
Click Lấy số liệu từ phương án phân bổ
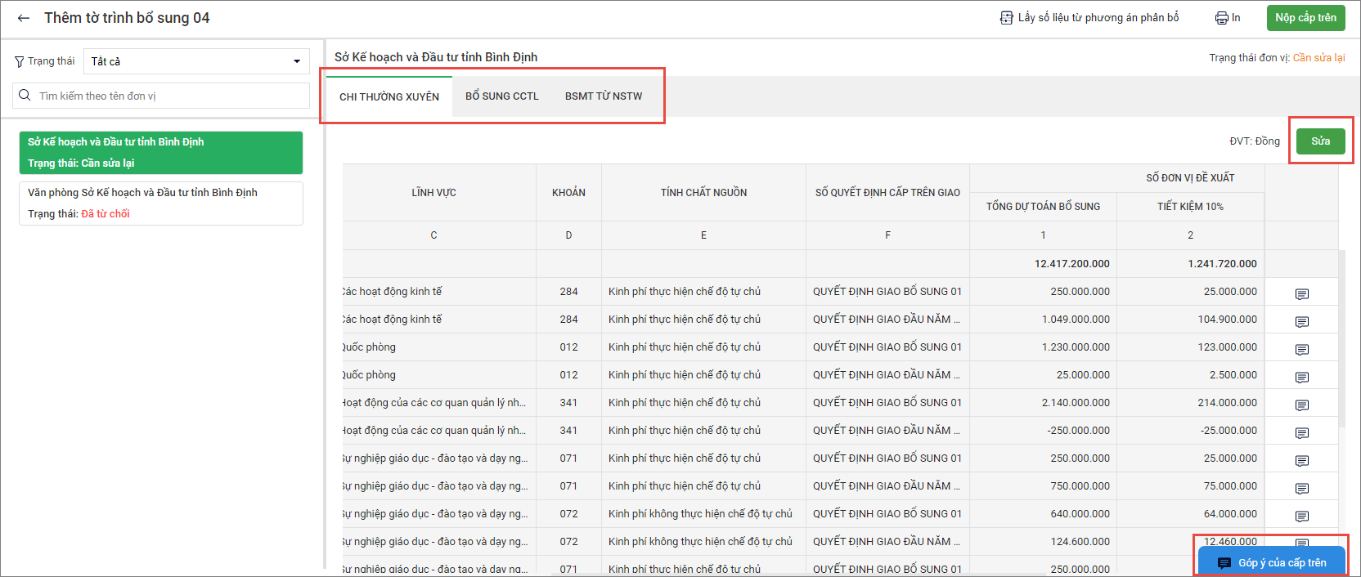1089,18
